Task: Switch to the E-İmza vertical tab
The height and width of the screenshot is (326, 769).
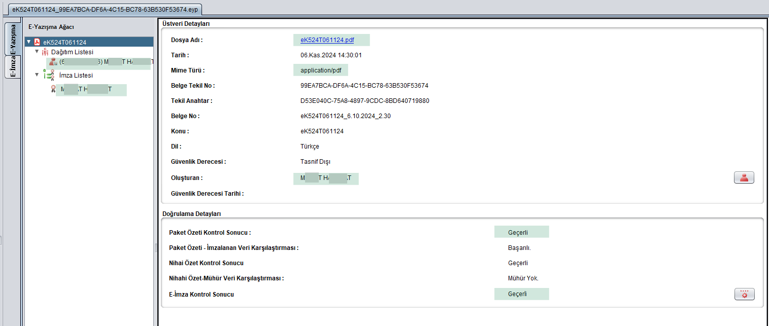Action: pos(12,66)
